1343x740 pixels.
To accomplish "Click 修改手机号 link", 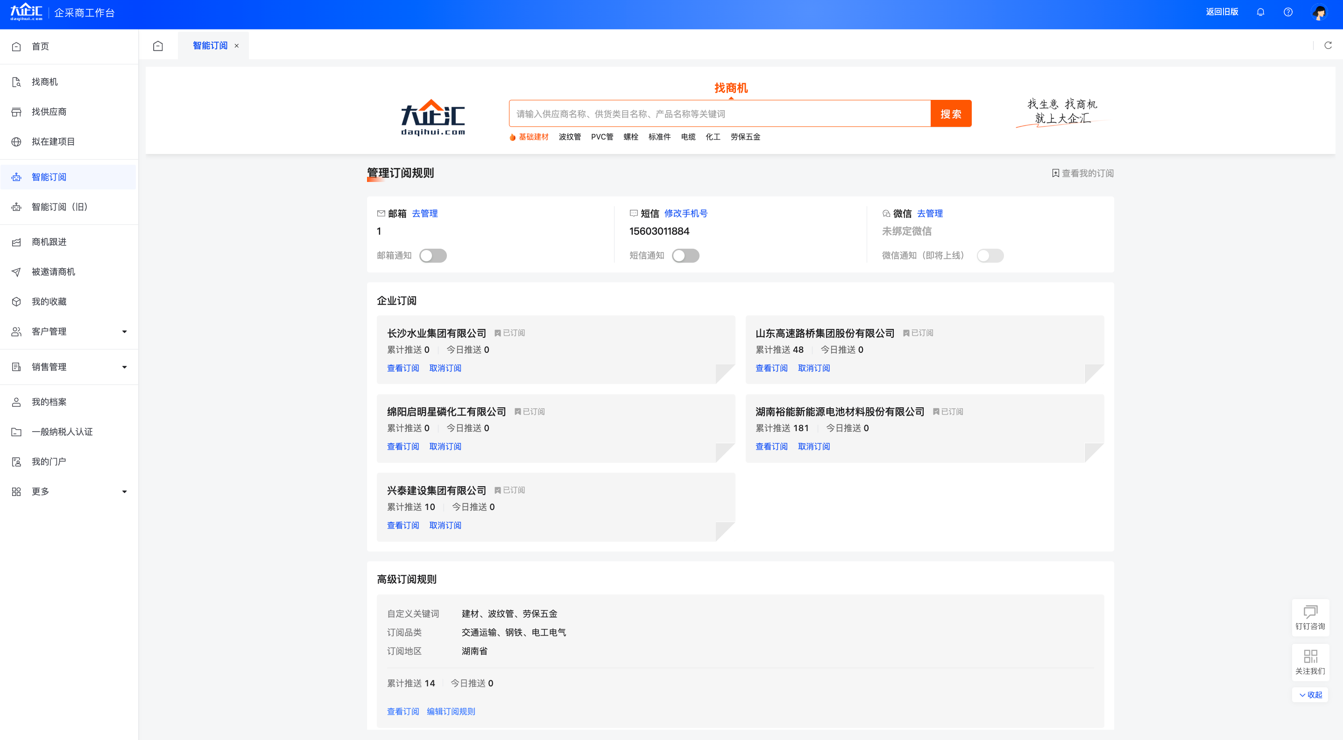I will (686, 214).
